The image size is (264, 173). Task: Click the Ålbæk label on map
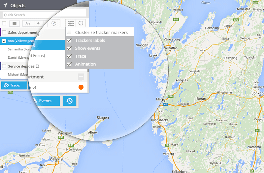(93, 132)
